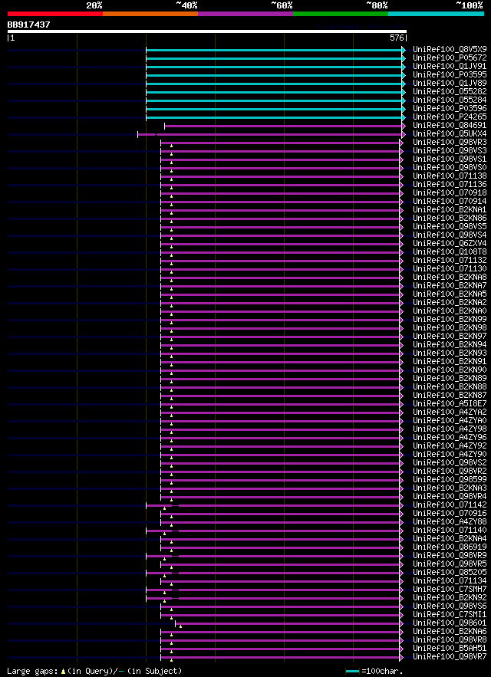Select the UniRef100_B5AH51 label
The image size is (491, 677).
coord(450,649)
